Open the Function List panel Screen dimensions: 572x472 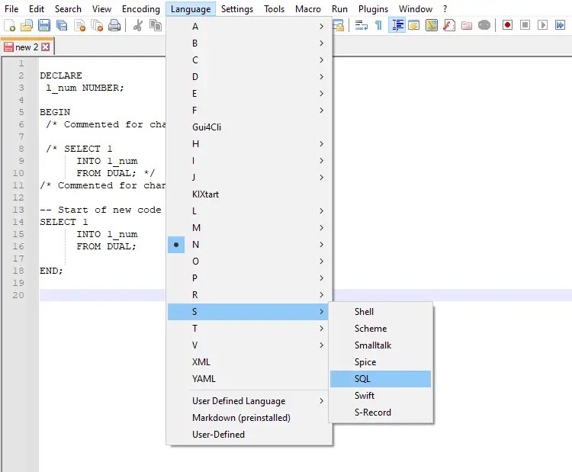point(449,25)
